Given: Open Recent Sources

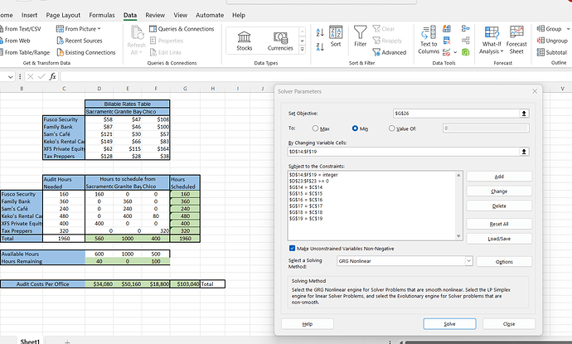Looking at the screenshot, I should (x=80, y=41).
